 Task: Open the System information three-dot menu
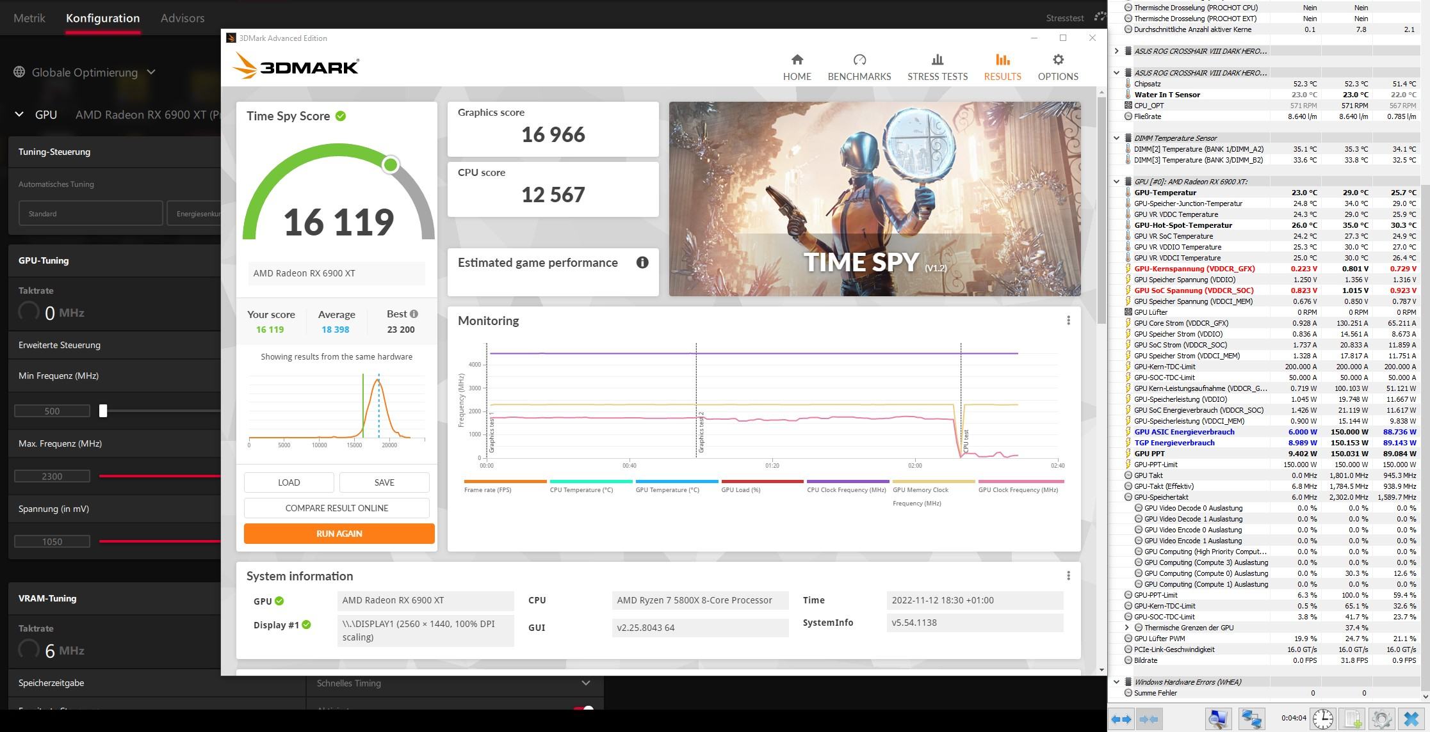[1068, 576]
